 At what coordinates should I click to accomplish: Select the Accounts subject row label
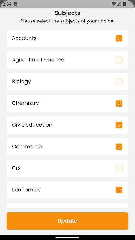(24, 38)
